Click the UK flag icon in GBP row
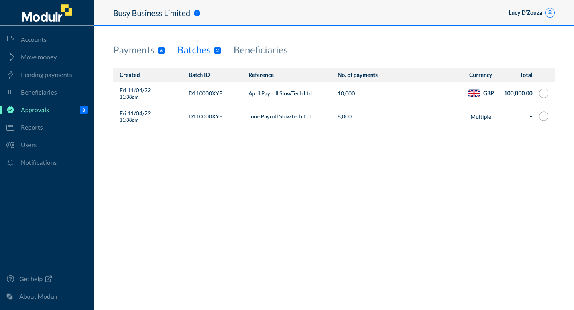 click(474, 93)
